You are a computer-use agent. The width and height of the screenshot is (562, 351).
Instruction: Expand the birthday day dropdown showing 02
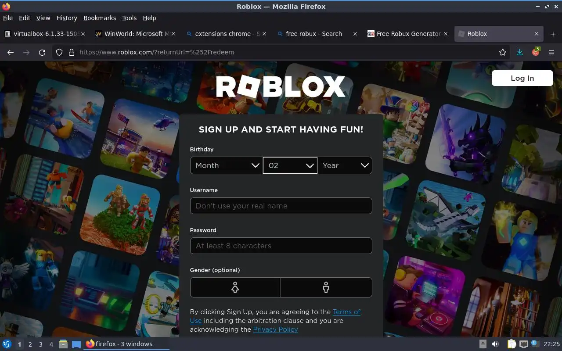pyautogui.click(x=290, y=165)
